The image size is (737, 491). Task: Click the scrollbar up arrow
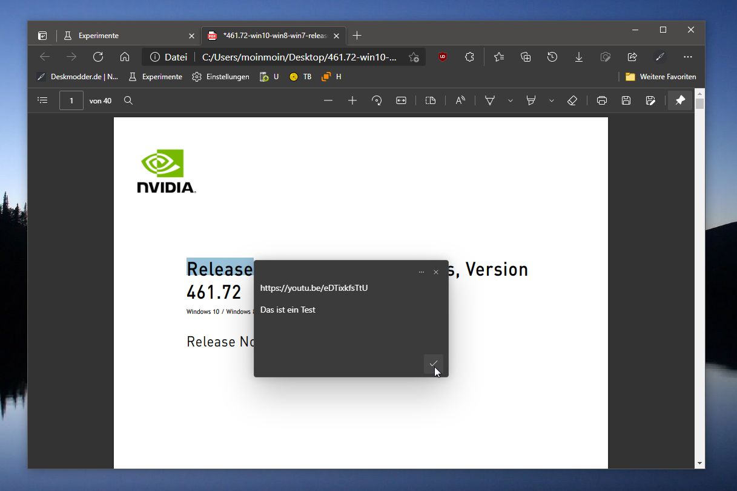tap(700, 93)
